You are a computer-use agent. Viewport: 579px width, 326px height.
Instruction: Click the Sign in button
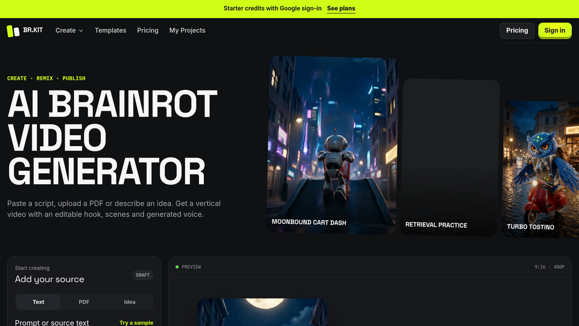pyautogui.click(x=555, y=31)
